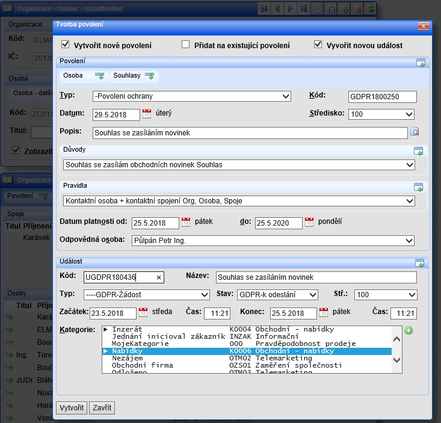This screenshot has width=441, height=423.
Task: Click the Začátek Čas field 11:21
Action: click(217, 313)
